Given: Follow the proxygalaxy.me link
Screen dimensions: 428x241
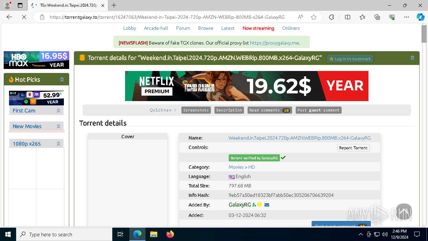Looking at the screenshot, I should [x=274, y=43].
